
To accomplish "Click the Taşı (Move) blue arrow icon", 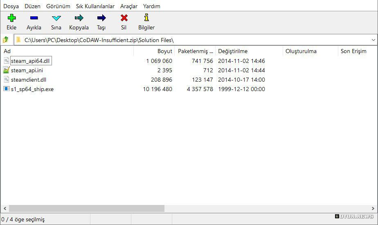I will [101, 18].
